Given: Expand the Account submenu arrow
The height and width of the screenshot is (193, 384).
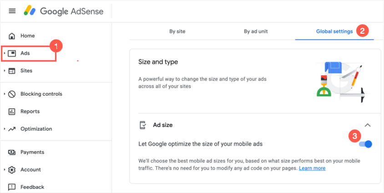Looking at the screenshot, I should tap(5, 170).
